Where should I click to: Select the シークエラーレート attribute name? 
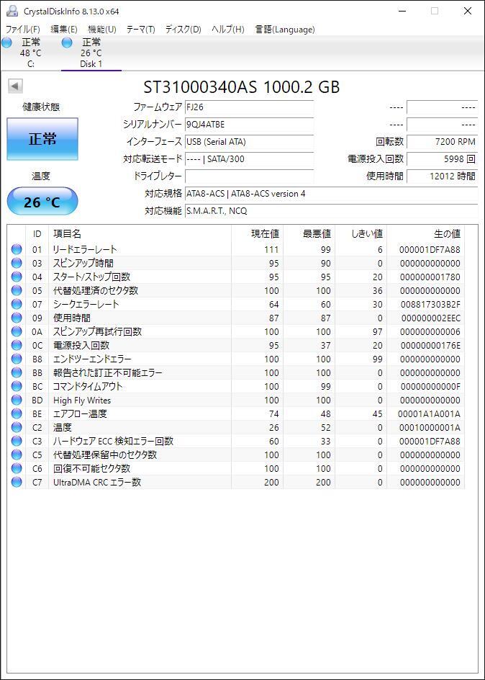pos(86,305)
